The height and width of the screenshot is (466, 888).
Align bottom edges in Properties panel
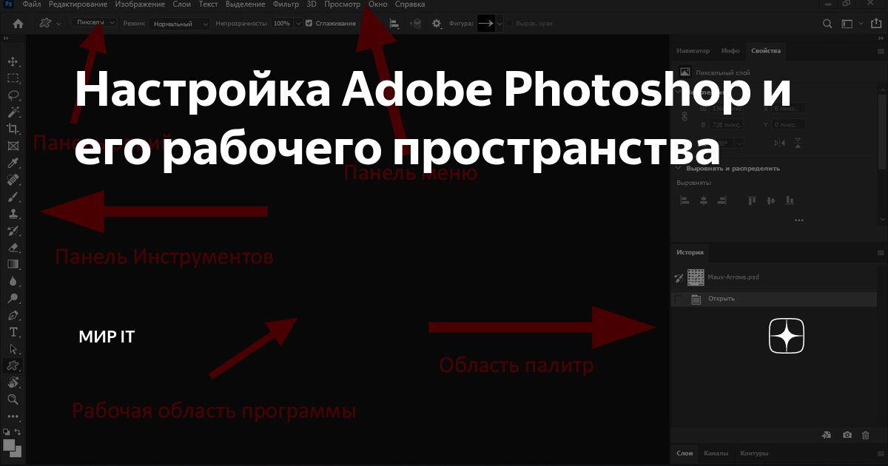(x=790, y=200)
